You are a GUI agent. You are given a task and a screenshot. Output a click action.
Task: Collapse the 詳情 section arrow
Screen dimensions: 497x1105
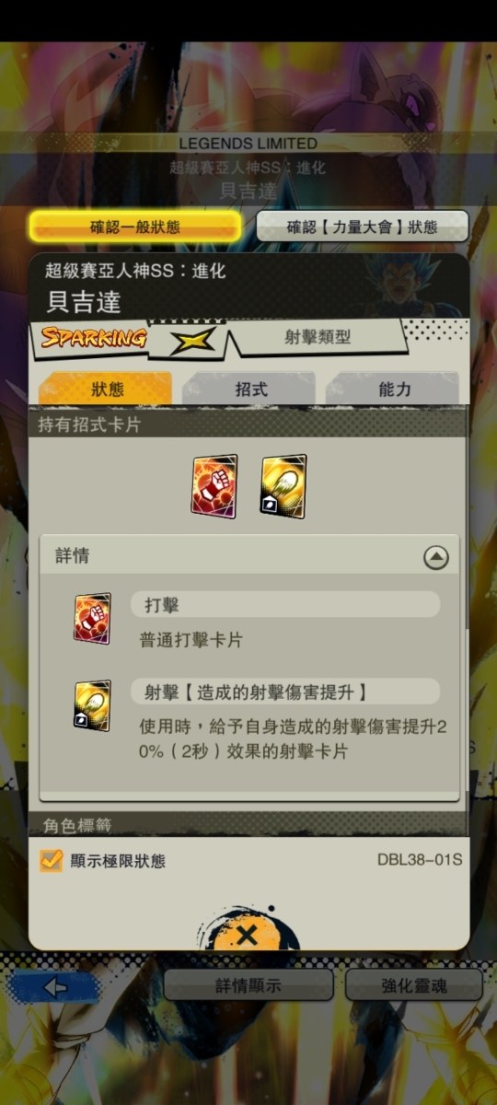(435, 557)
